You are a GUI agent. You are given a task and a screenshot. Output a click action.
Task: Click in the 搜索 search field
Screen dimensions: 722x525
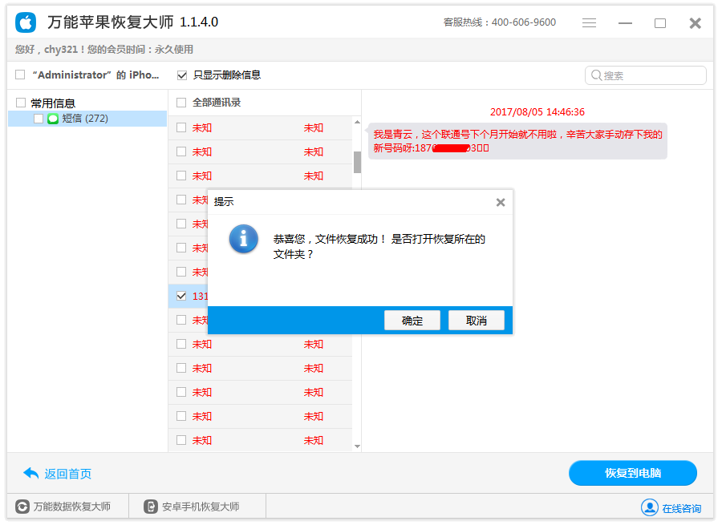pos(646,75)
